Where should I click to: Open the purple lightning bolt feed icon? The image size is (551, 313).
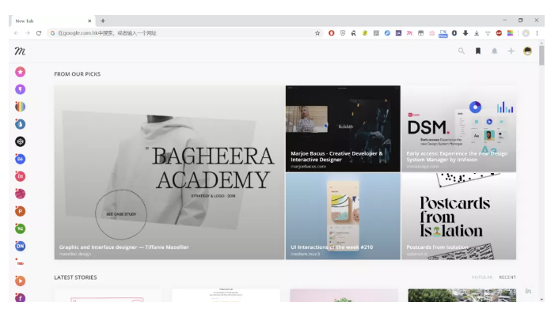pos(20,89)
